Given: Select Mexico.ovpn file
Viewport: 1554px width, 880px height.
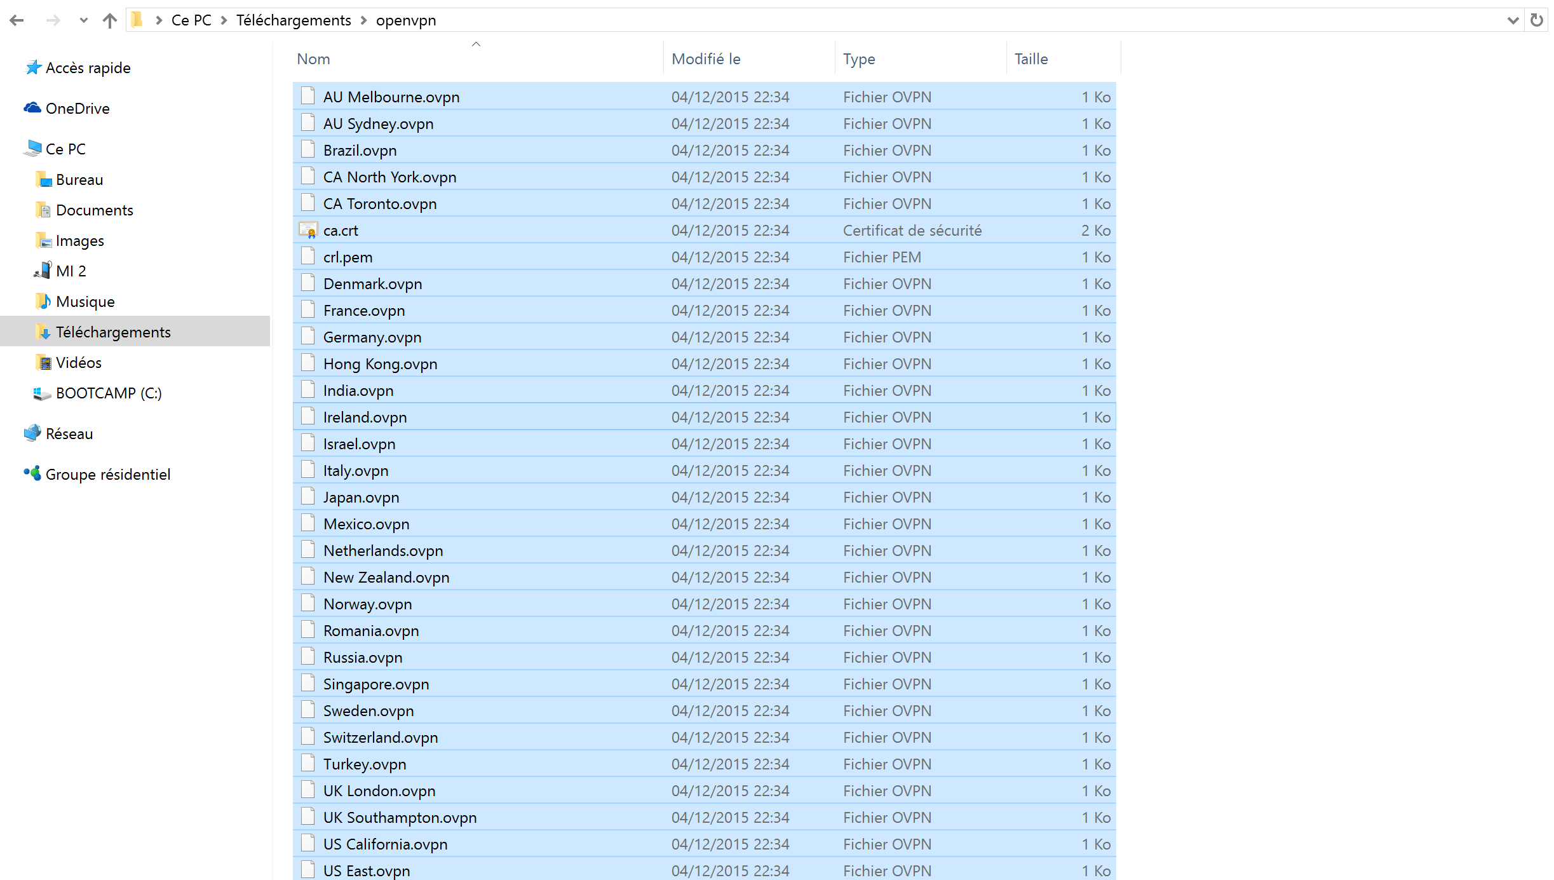Looking at the screenshot, I should point(704,524).
